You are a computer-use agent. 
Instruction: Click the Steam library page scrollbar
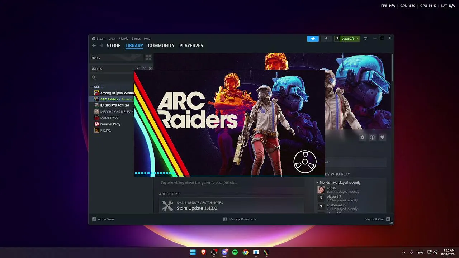click(x=392, y=67)
